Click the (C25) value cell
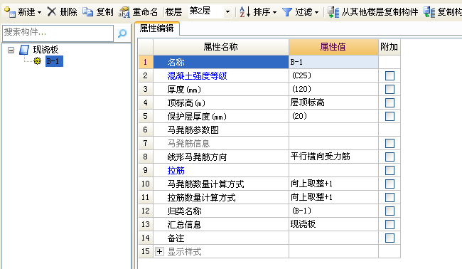Screen dimensions: 462x269 333,76
